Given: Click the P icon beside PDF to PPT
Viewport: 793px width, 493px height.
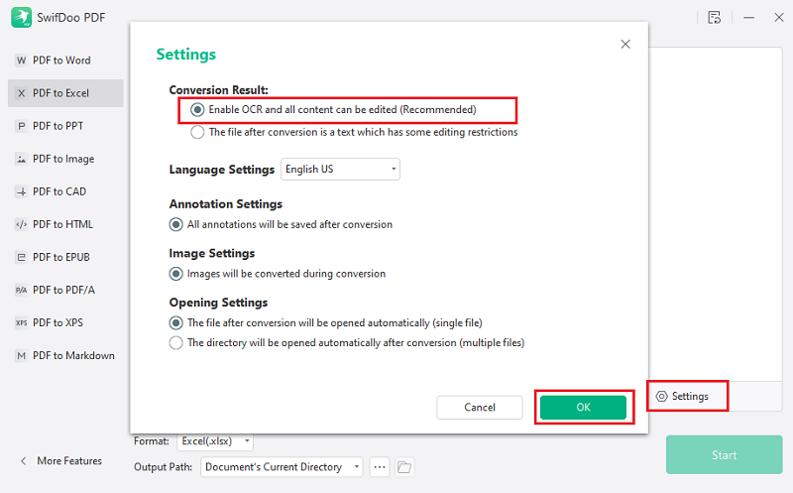Looking at the screenshot, I should point(21,126).
